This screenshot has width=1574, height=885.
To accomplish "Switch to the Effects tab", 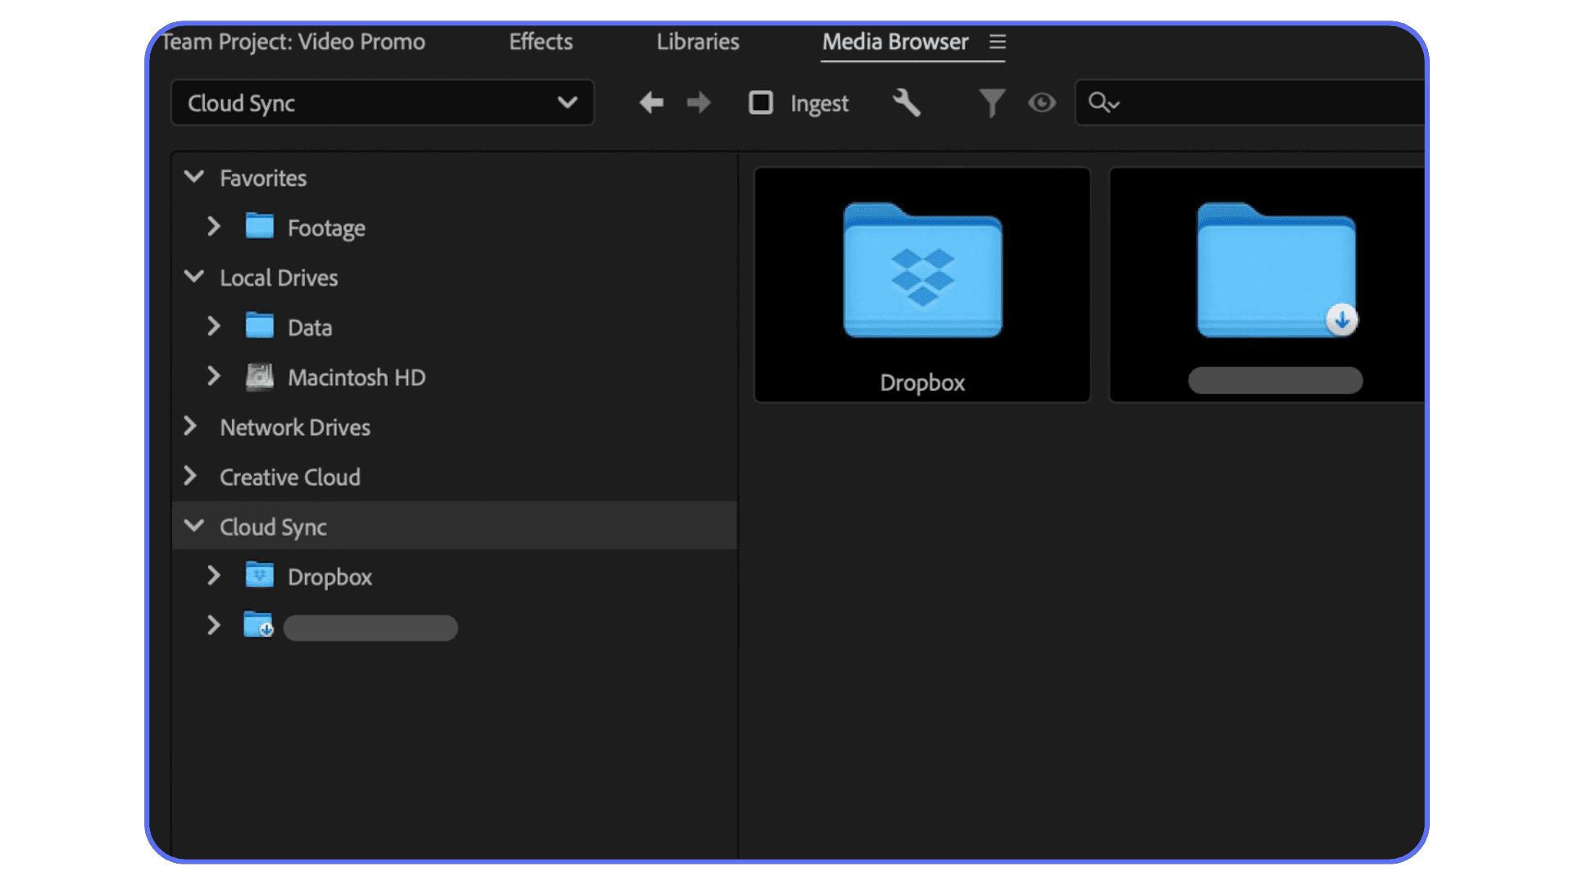I will click(x=540, y=42).
